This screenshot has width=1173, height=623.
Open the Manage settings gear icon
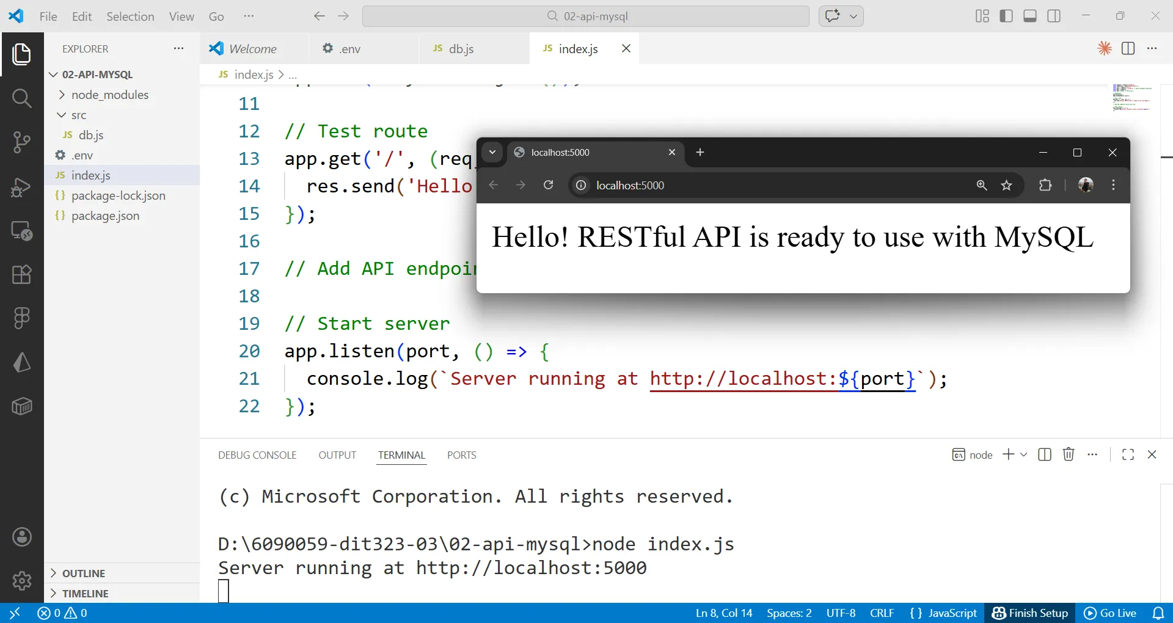(x=22, y=581)
